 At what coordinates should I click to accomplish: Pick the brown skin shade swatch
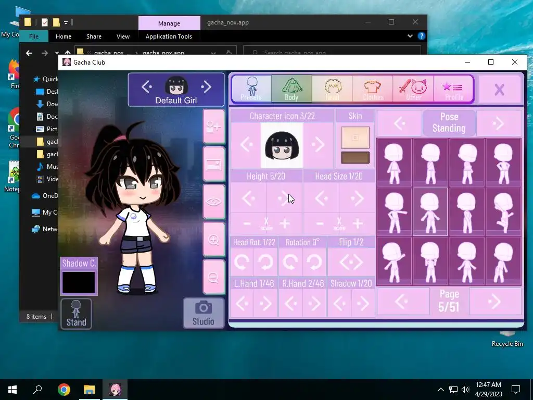click(x=355, y=157)
